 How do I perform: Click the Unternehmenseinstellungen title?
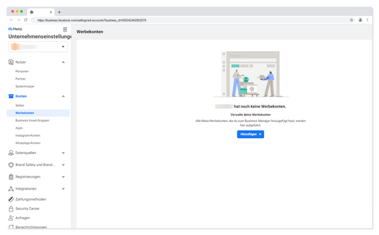tap(40, 37)
